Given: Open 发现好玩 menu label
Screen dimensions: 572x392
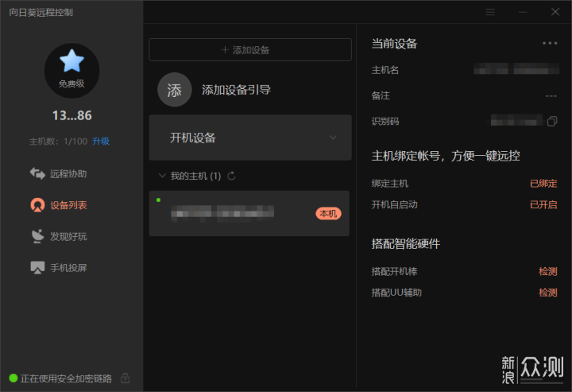Looking at the screenshot, I should pyautogui.click(x=68, y=236).
